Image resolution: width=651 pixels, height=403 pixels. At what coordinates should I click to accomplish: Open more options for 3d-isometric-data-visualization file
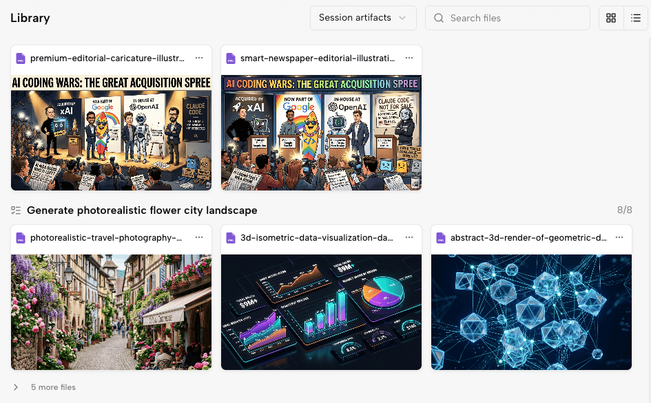coord(409,238)
